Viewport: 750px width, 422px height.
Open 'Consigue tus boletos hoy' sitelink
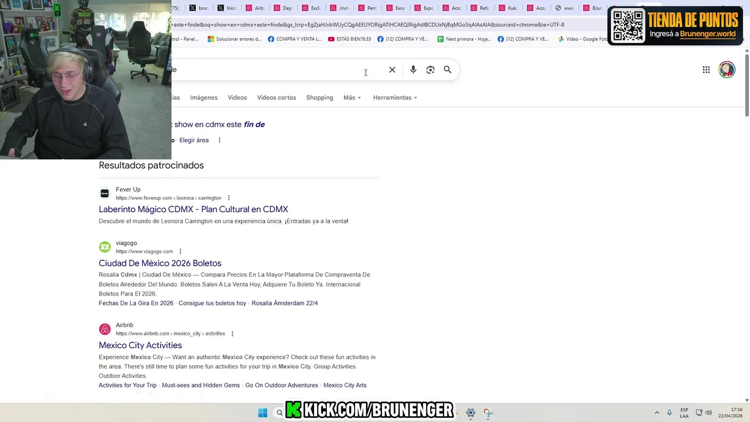click(212, 303)
